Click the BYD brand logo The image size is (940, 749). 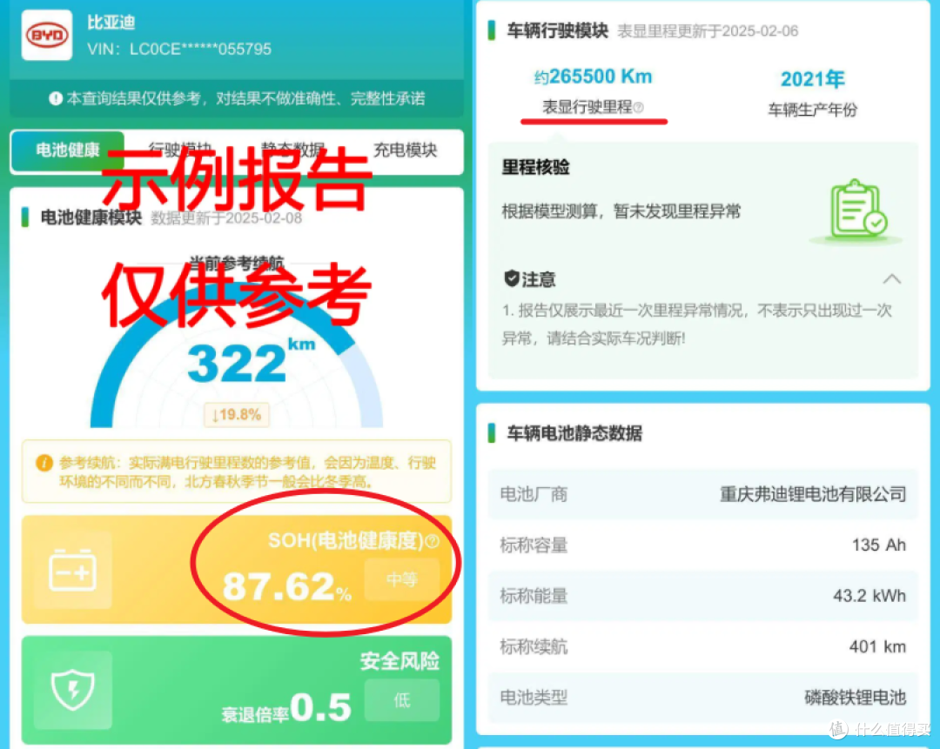tap(47, 36)
